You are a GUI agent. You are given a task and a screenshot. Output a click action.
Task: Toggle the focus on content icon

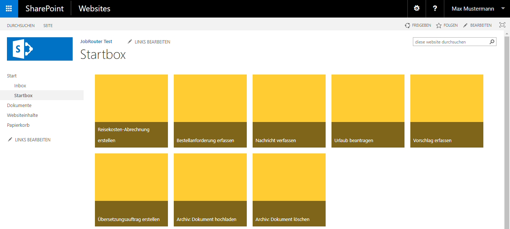point(502,25)
